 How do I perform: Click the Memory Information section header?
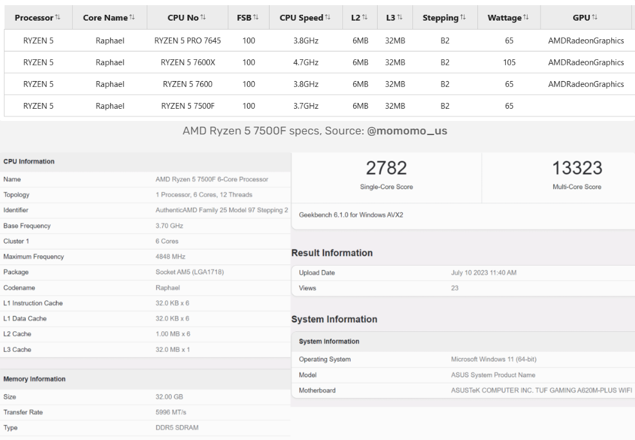[x=35, y=380]
